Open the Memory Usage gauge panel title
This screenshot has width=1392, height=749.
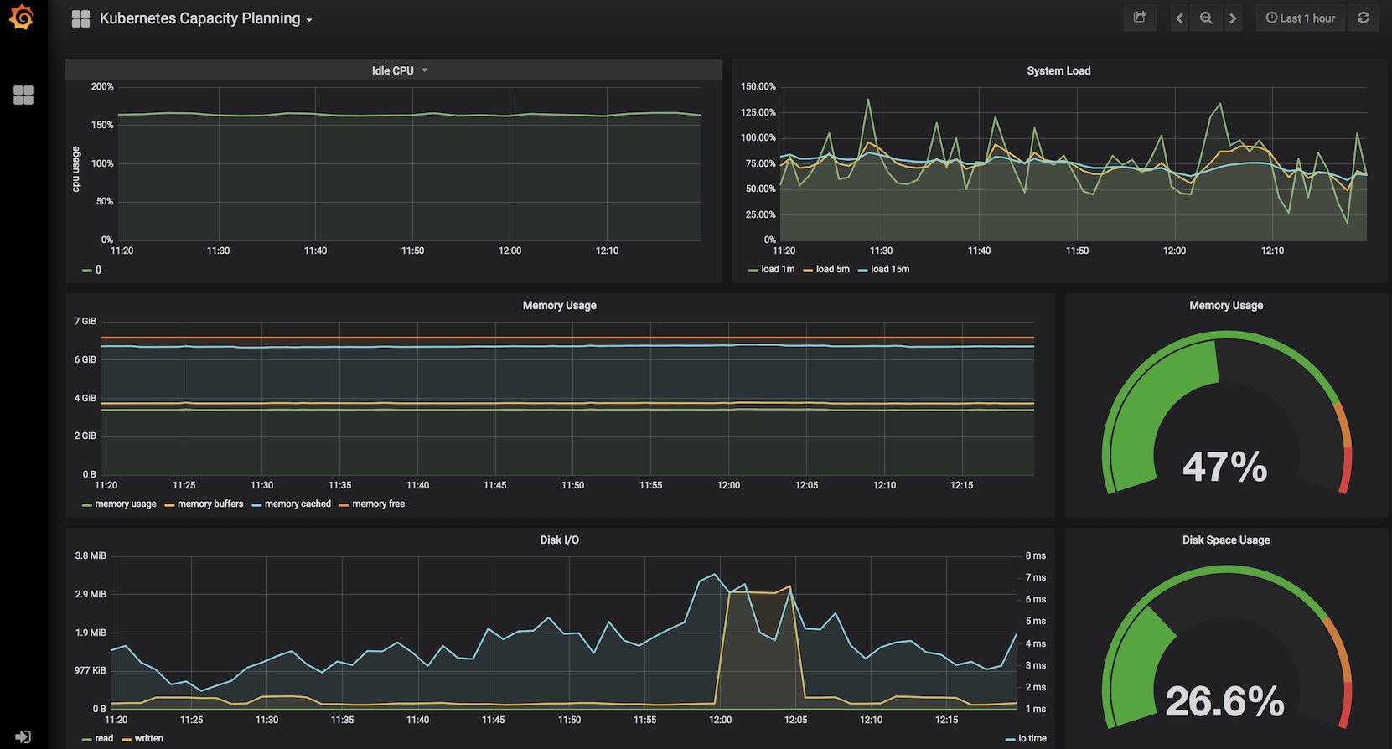pos(1226,305)
